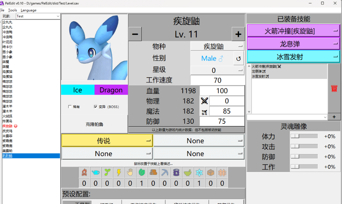
Task: Click the PalEdit app icon in title bar
Action: [2, 3]
